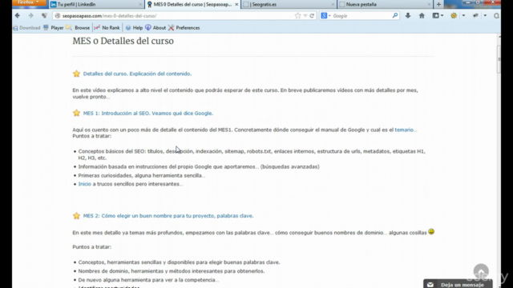Image resolution: width=513 pixels, height=288 pixels.
Task: Open link MES 1: Introducción al SEO
Action: 147,114
